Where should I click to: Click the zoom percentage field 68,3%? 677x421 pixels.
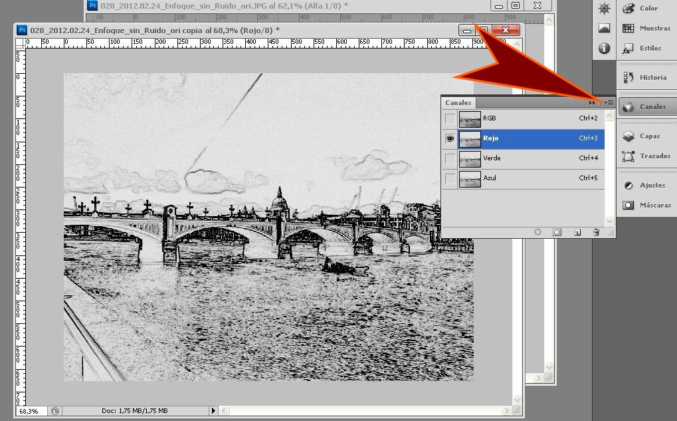29,411
